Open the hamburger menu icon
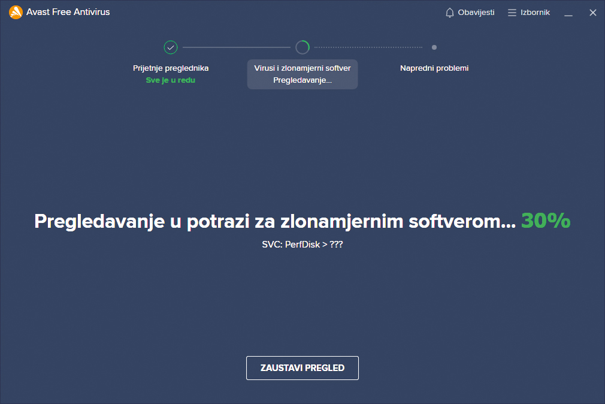This screenshot has height=404, width=605. [x=512, y=13]
